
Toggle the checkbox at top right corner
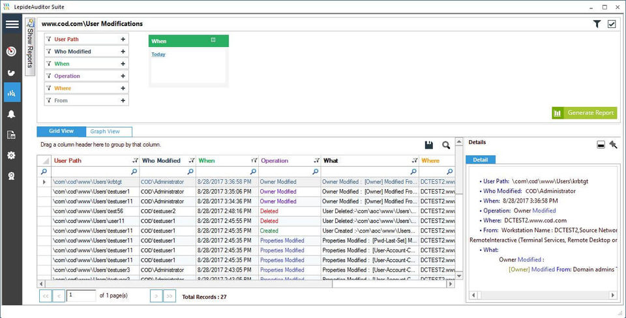[x=612, y=24]
